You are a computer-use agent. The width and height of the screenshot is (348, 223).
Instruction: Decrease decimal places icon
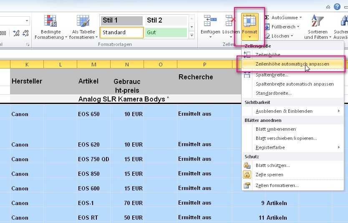[x=25, y=33]
